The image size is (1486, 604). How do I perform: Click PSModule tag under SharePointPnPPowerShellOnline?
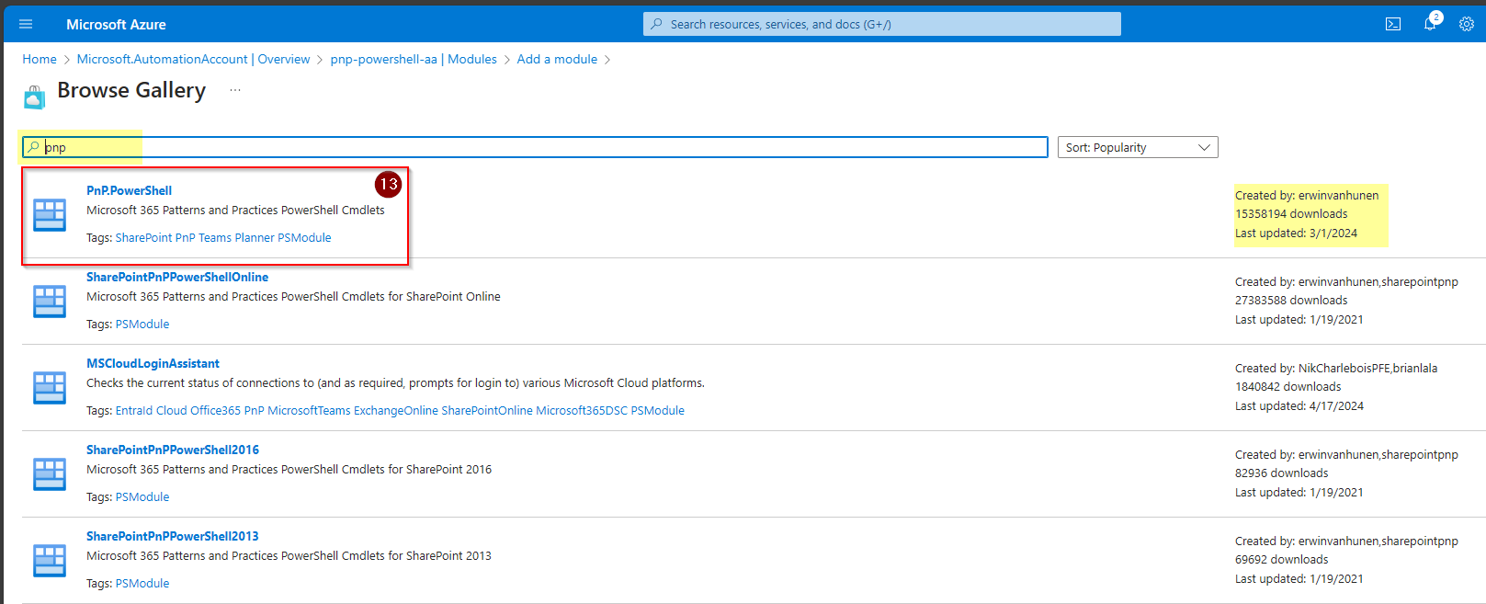pyautogui.click(x=142, y=324)
